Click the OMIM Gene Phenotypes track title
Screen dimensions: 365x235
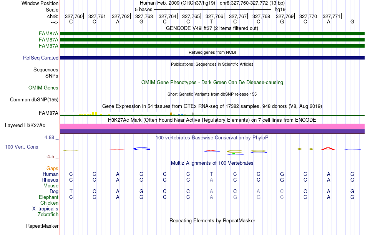click(x=212, y=83)
